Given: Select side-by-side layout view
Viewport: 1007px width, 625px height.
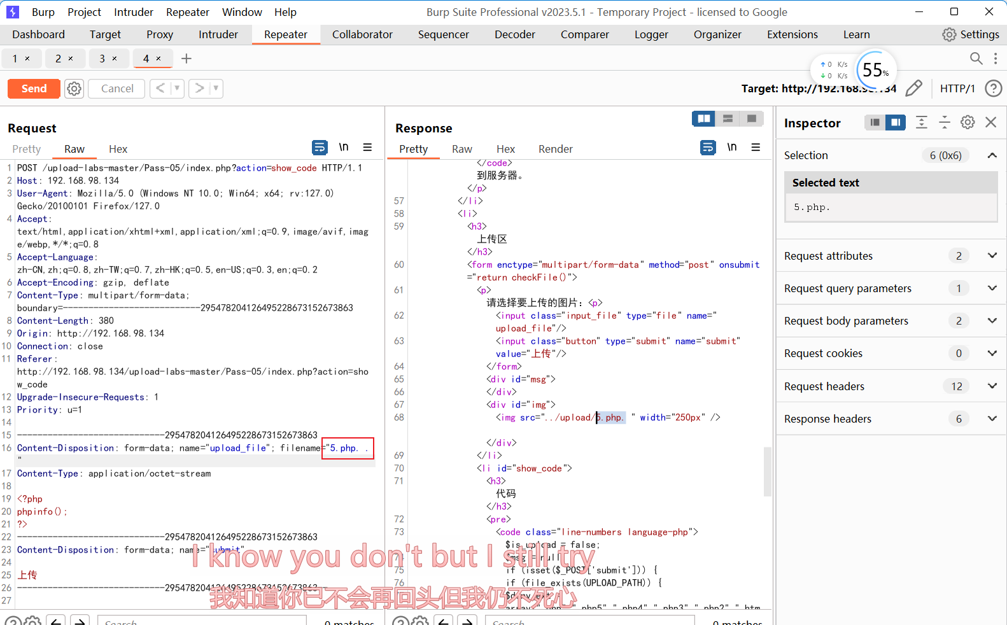Looking at the screenshot, I should [704, 118].
